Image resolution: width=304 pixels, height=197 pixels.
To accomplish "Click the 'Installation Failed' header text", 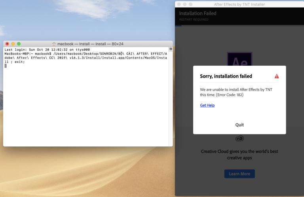I will [x=198, y=13].
